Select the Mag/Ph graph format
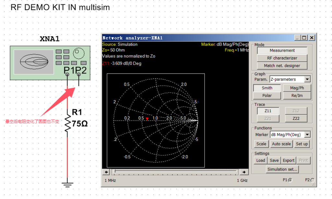Image resolution: width=332 pixels, height=199 pixels. click(297, 88)
